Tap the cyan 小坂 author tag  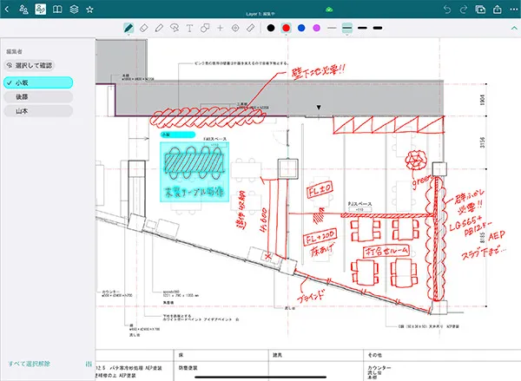click(x=178, y=135)
